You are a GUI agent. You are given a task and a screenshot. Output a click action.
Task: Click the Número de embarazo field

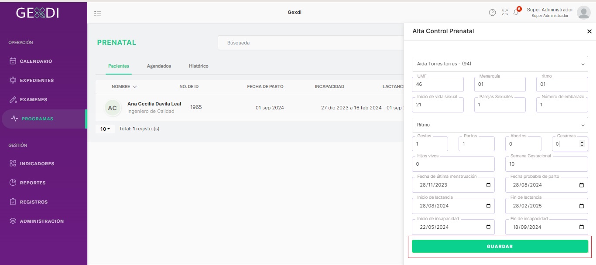pyautogui.click(x=562, y=105)
